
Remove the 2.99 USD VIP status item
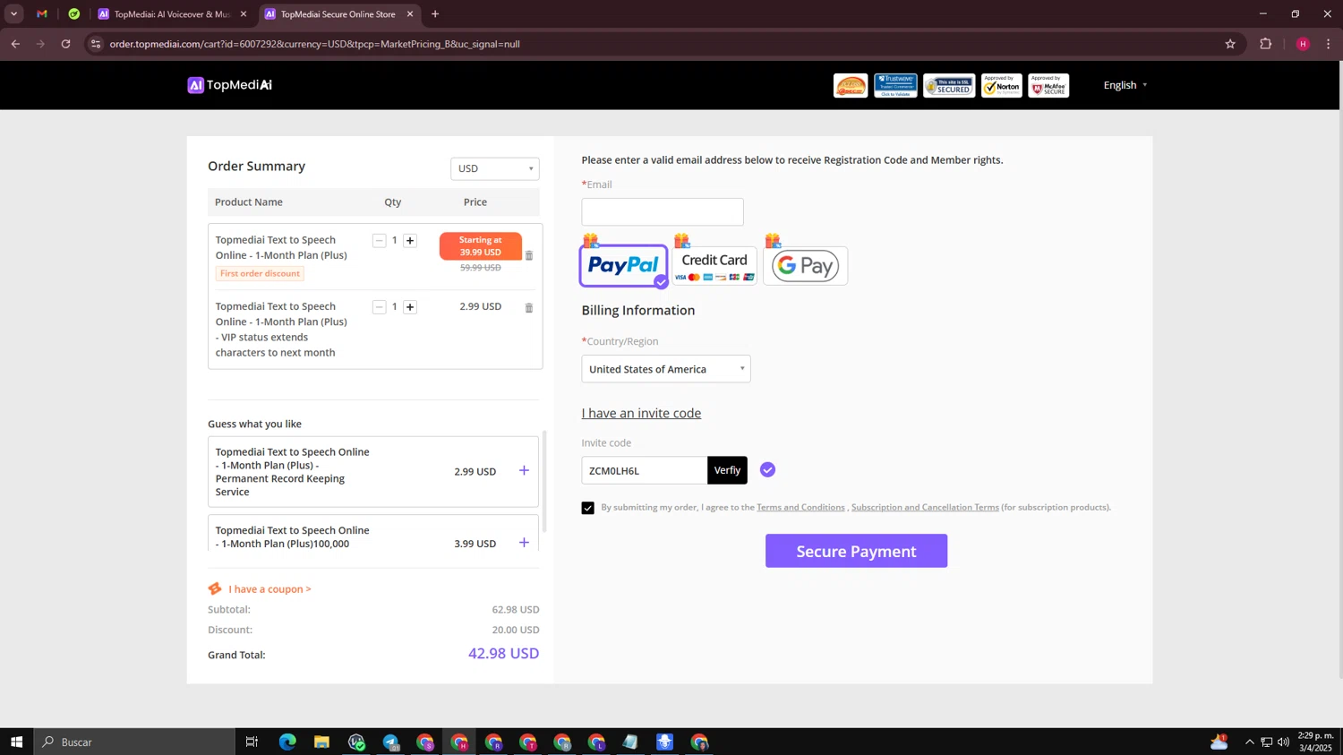tap(529, 308)
